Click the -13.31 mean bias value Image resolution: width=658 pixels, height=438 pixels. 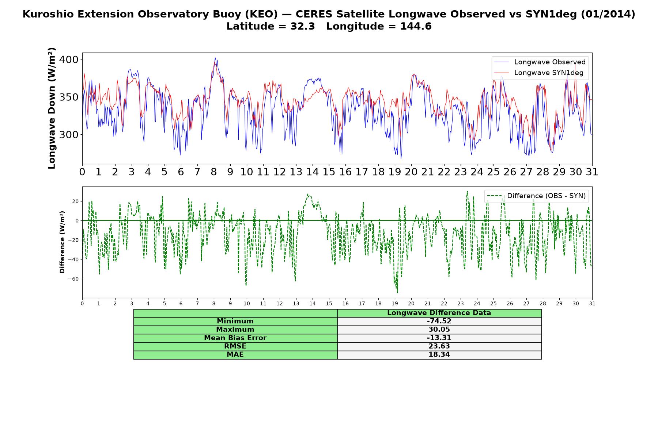[x=439, y=338]
